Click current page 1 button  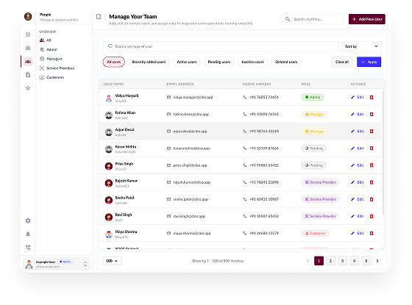click(319, 261)
